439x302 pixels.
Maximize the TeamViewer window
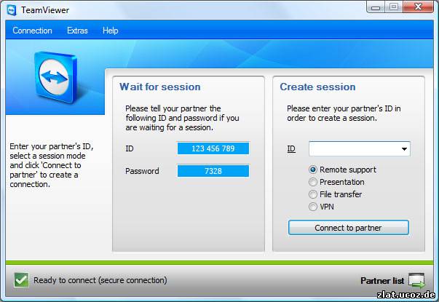click(394, 7)
